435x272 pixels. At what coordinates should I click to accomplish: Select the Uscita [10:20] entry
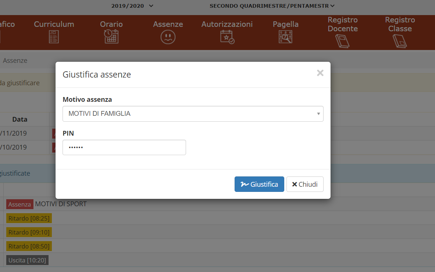coord(27,260)
